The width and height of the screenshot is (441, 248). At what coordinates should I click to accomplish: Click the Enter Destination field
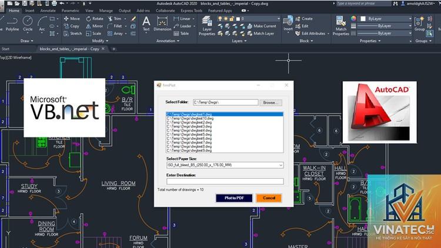tap(225, 182)
